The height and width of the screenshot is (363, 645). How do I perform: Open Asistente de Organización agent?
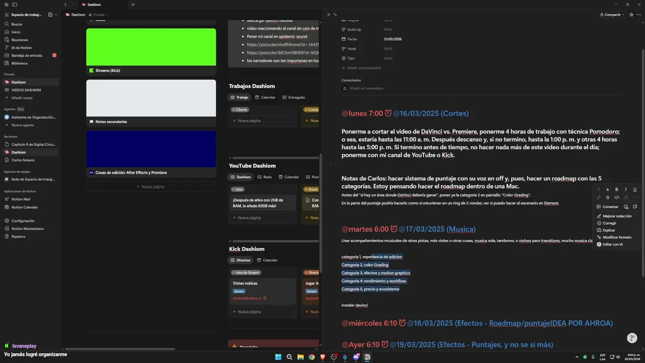30,117
